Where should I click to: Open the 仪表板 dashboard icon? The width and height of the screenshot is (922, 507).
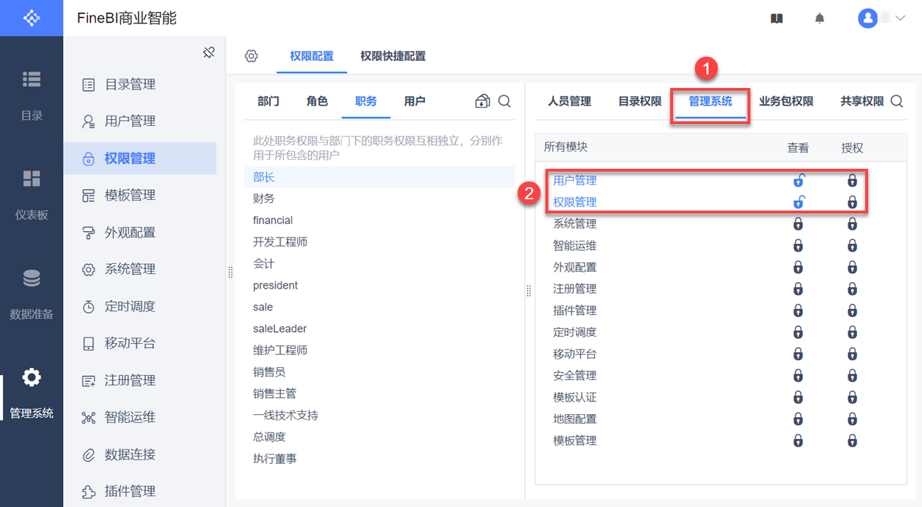(x=31, y=179)
